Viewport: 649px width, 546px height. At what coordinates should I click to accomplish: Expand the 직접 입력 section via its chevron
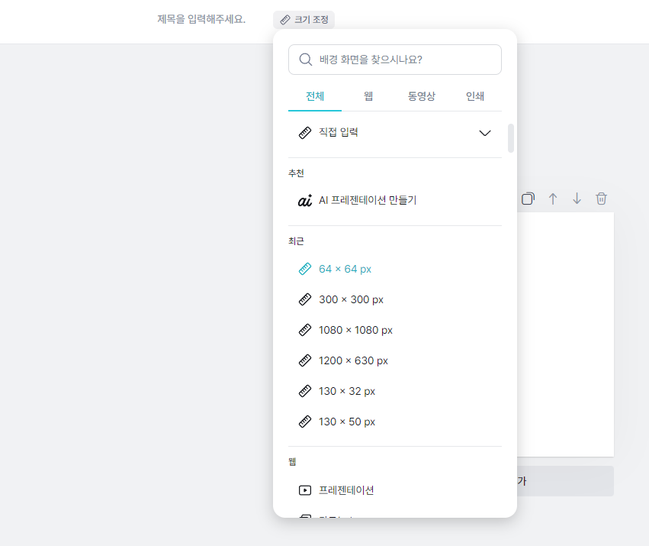[485, 132]
